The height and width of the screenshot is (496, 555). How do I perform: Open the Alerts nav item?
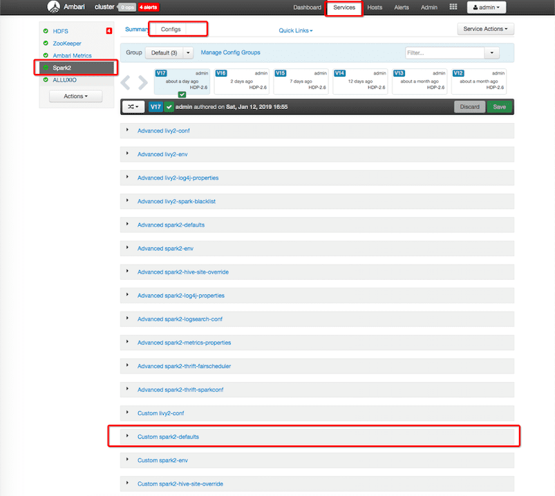[402, 8]
